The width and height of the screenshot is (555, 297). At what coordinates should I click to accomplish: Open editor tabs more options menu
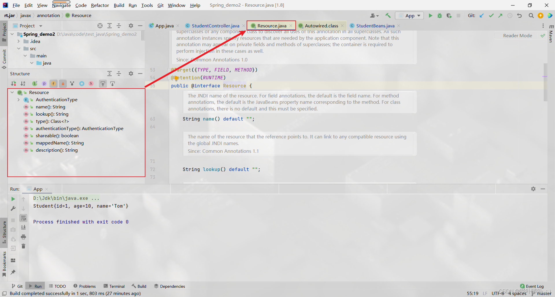pos(543,26)
